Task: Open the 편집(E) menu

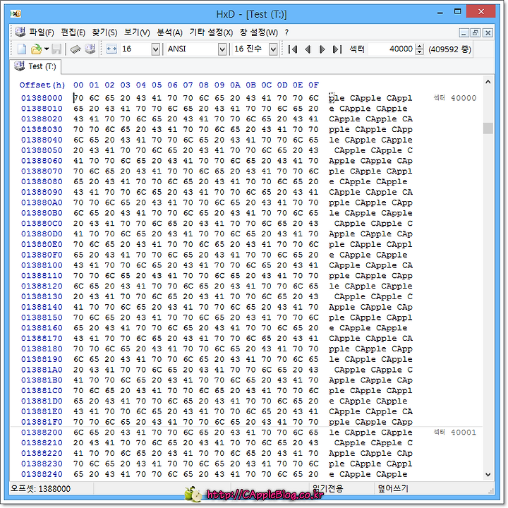Action: coord(73,32)
